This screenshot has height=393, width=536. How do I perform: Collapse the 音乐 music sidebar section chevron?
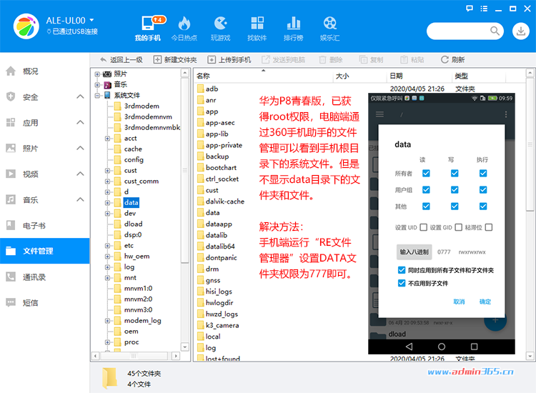tap(80, 199)
